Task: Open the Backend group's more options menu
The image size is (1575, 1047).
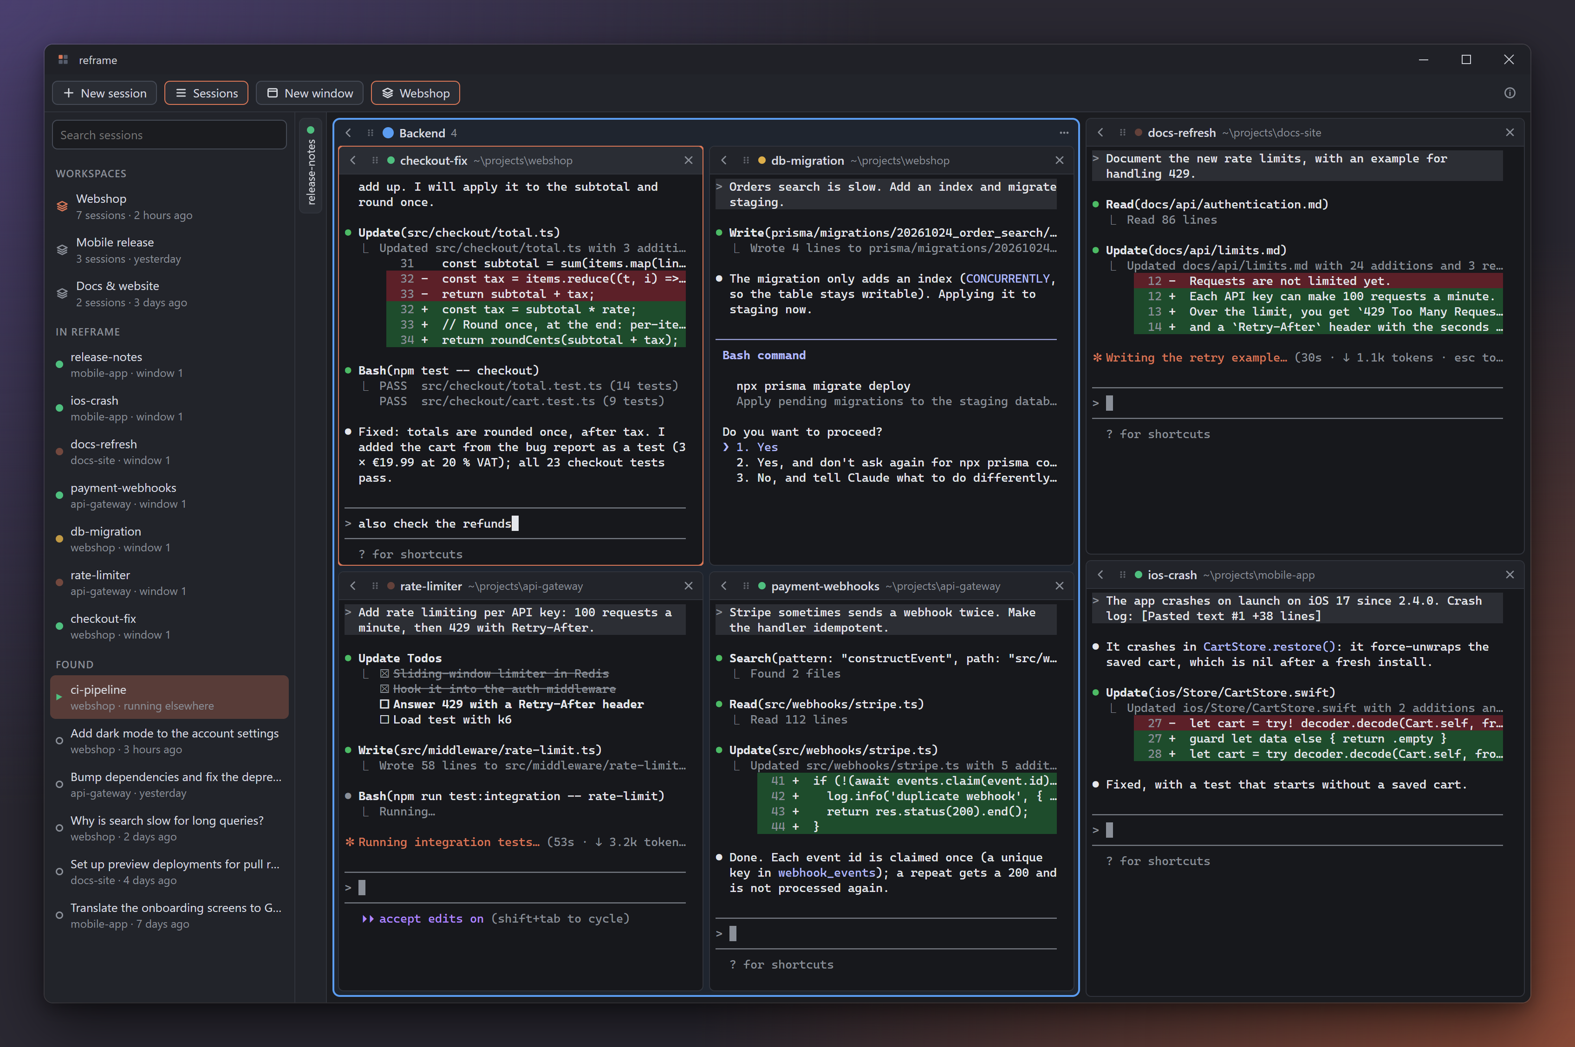Action: tap(1064, 133)
